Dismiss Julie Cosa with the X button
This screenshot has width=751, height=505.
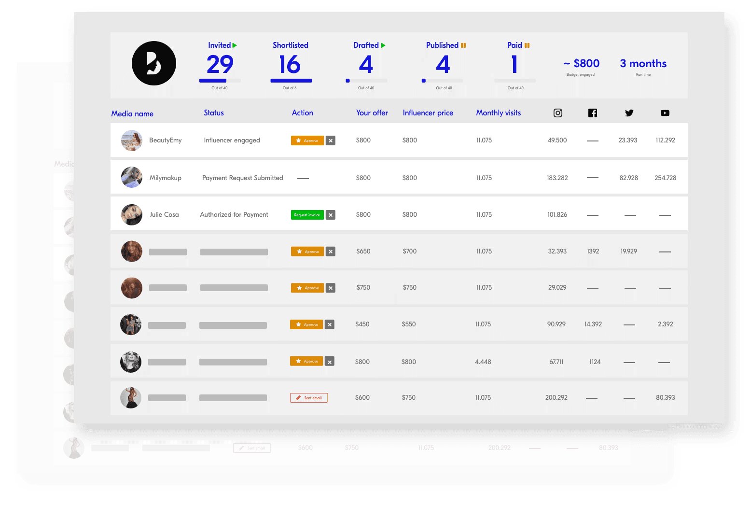(x=331, y=215)
